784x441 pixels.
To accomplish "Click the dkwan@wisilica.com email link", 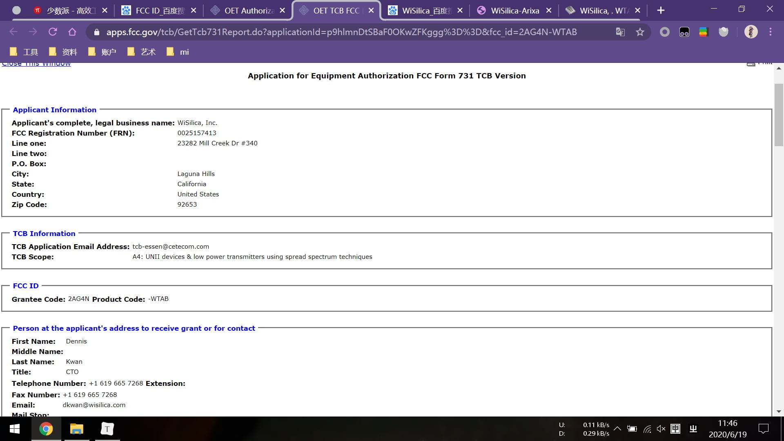I will pyautogui.click(x=94, y=405).
